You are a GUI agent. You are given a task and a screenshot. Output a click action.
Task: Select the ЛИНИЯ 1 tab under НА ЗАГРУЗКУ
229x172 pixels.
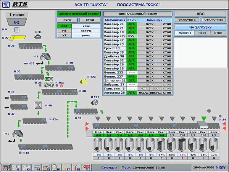[x=185, y=33]
